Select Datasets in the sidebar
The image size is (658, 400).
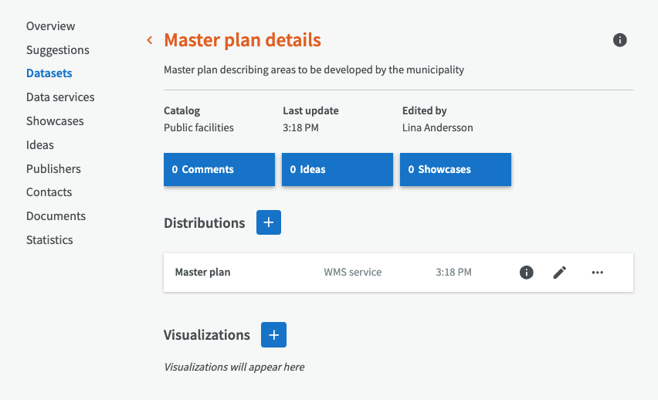(49, 73)
